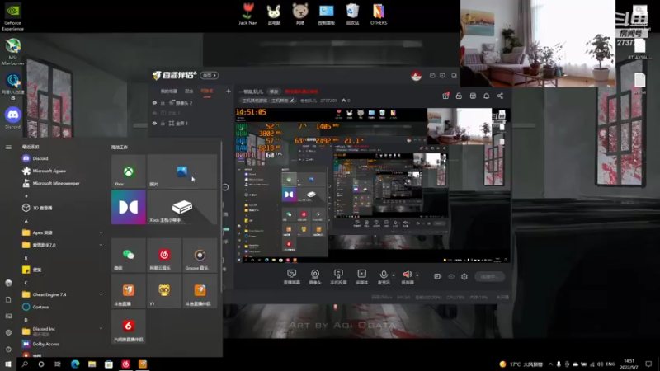
Task: Expand the Apex folder in Start menu
Action: [x=63, y=232]
